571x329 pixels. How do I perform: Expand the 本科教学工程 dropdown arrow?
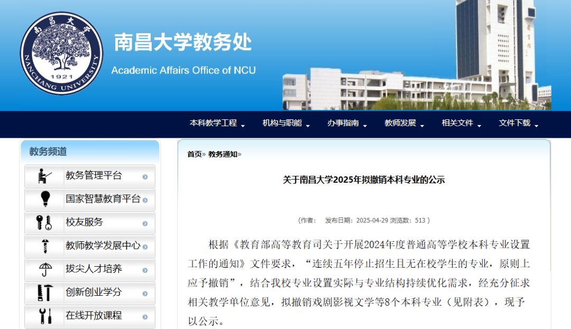244,126
